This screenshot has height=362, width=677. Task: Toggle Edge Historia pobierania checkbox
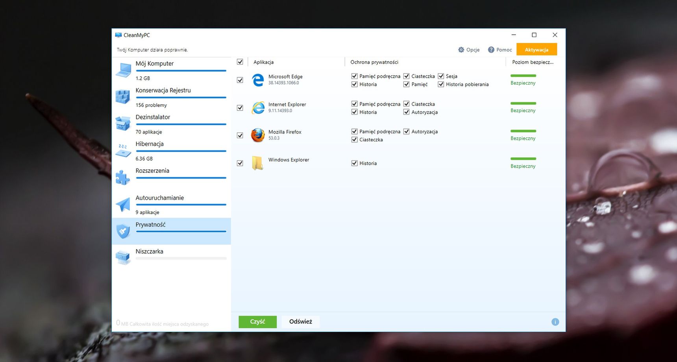[x=441, y=84]
